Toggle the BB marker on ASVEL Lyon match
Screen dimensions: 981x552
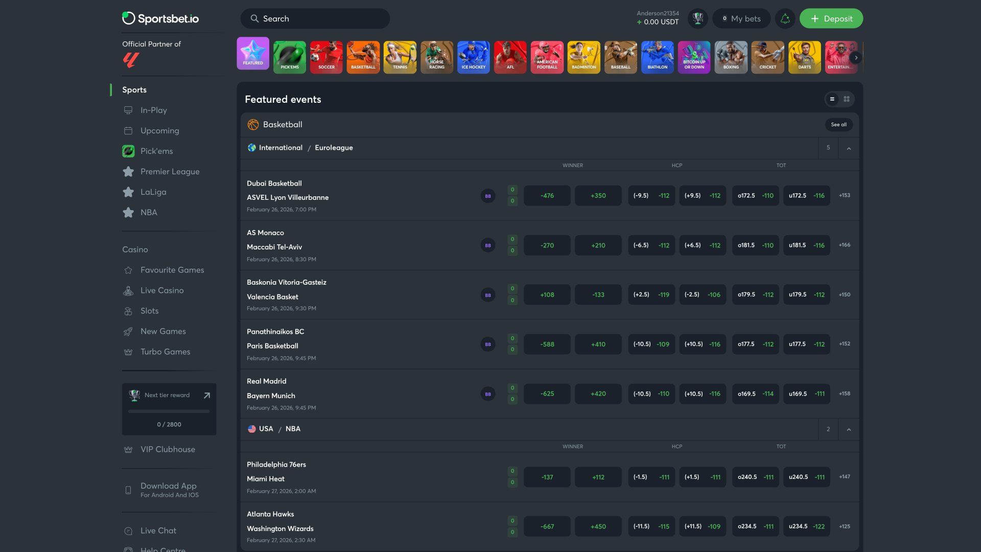click(488, 195)
